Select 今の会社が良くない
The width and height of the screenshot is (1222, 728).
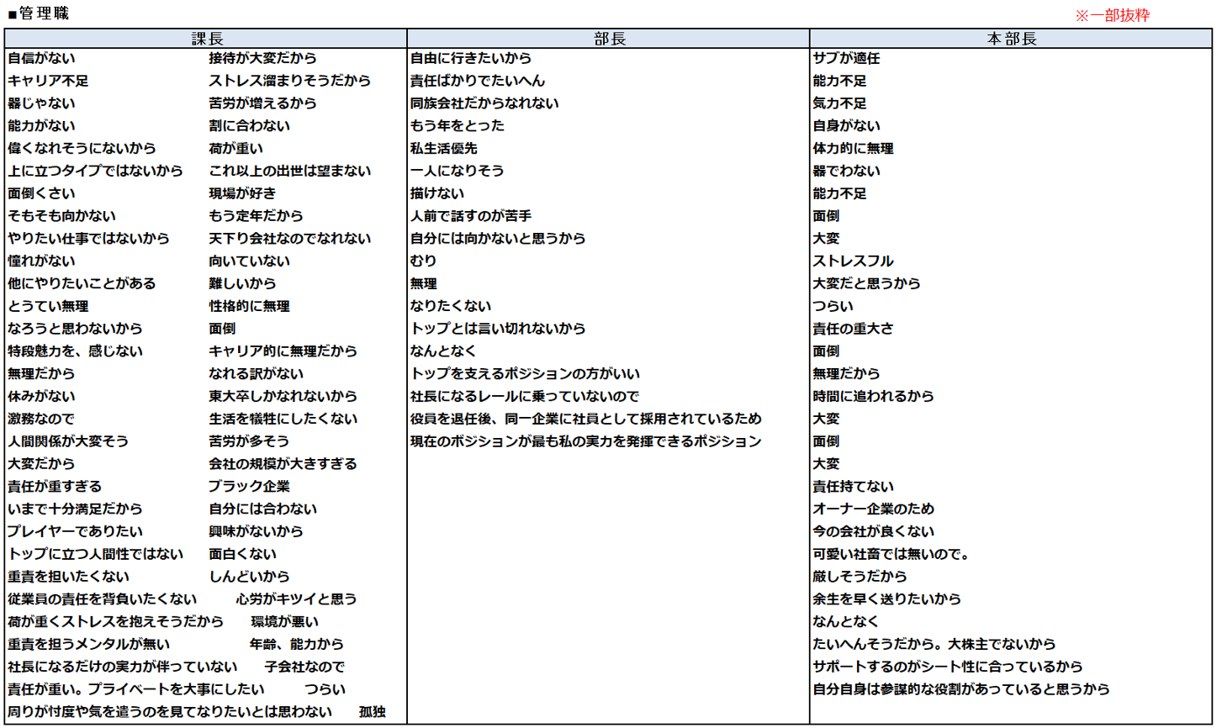873,531
